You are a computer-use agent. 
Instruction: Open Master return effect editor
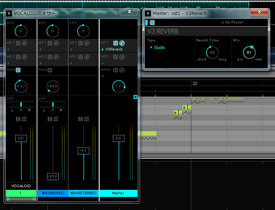click(x=122, y=70)
